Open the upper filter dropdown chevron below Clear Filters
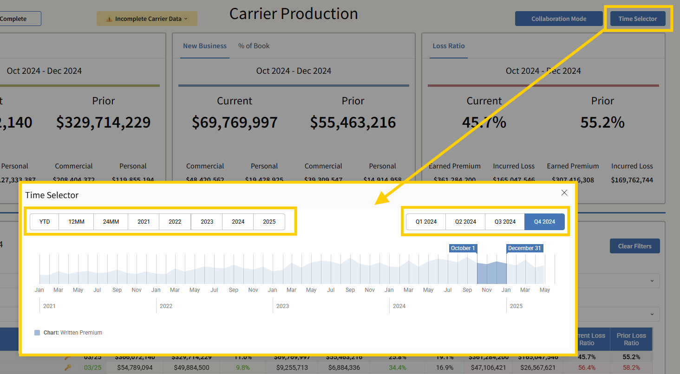The height and width of the screenshot is (374, 680). 652,280
